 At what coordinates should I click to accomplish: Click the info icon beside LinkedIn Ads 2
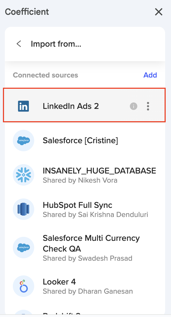coord(134,106)
